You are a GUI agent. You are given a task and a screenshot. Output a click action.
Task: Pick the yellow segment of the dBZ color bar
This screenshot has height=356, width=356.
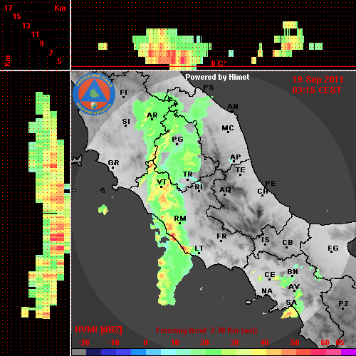(259, 352)
